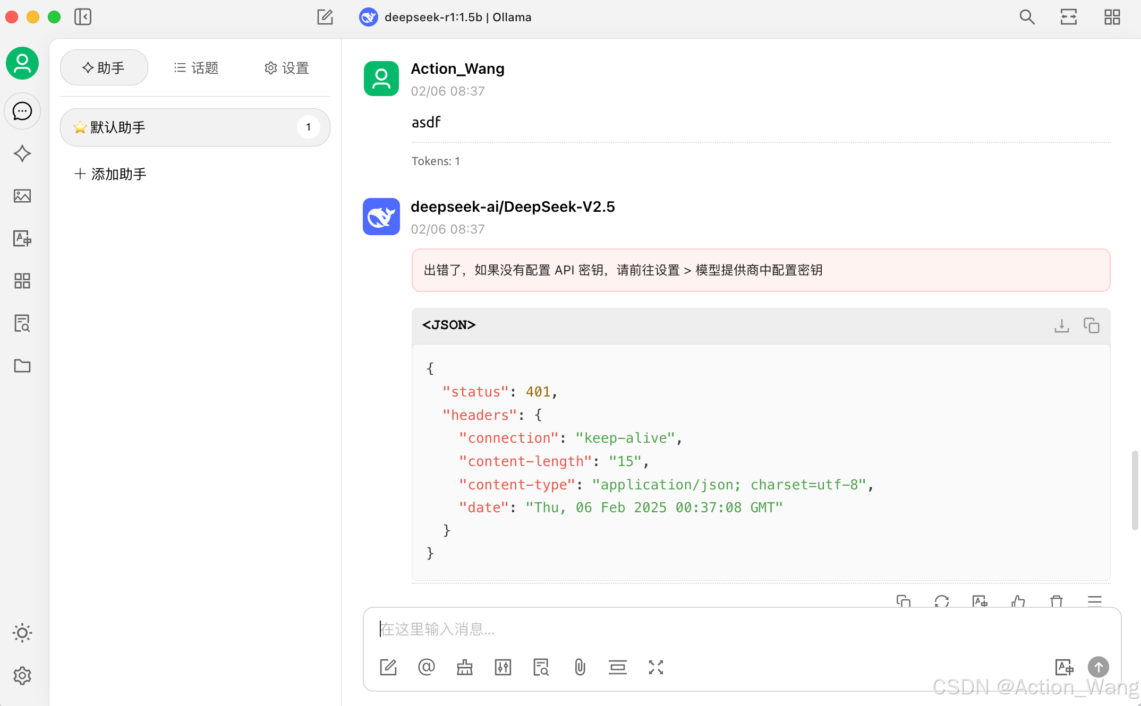The width and height of the screenshot is (1141, 706).
Task: Translate the DeepSeek reply message
Action: [x=980, y=601]
